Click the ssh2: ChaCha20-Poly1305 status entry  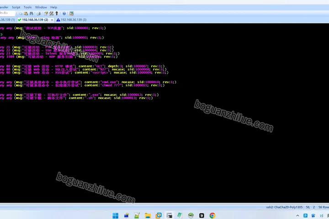tap(284, 207)
